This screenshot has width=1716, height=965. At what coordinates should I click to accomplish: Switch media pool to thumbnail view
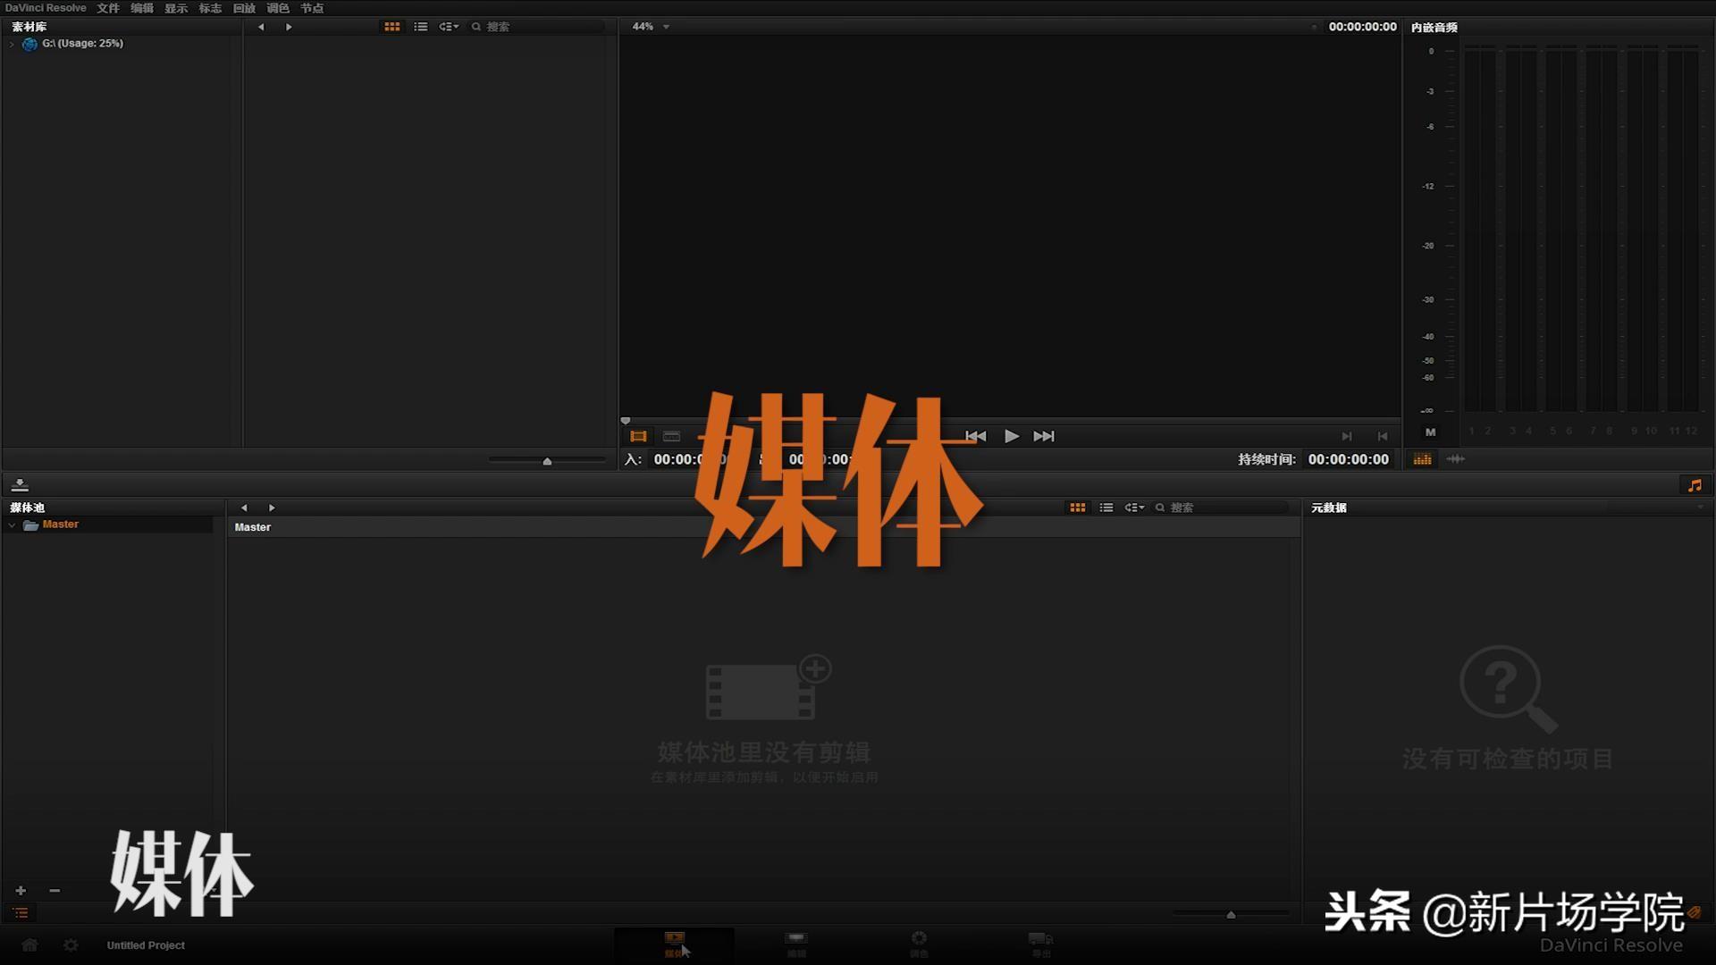click(x=1078, y=508)
